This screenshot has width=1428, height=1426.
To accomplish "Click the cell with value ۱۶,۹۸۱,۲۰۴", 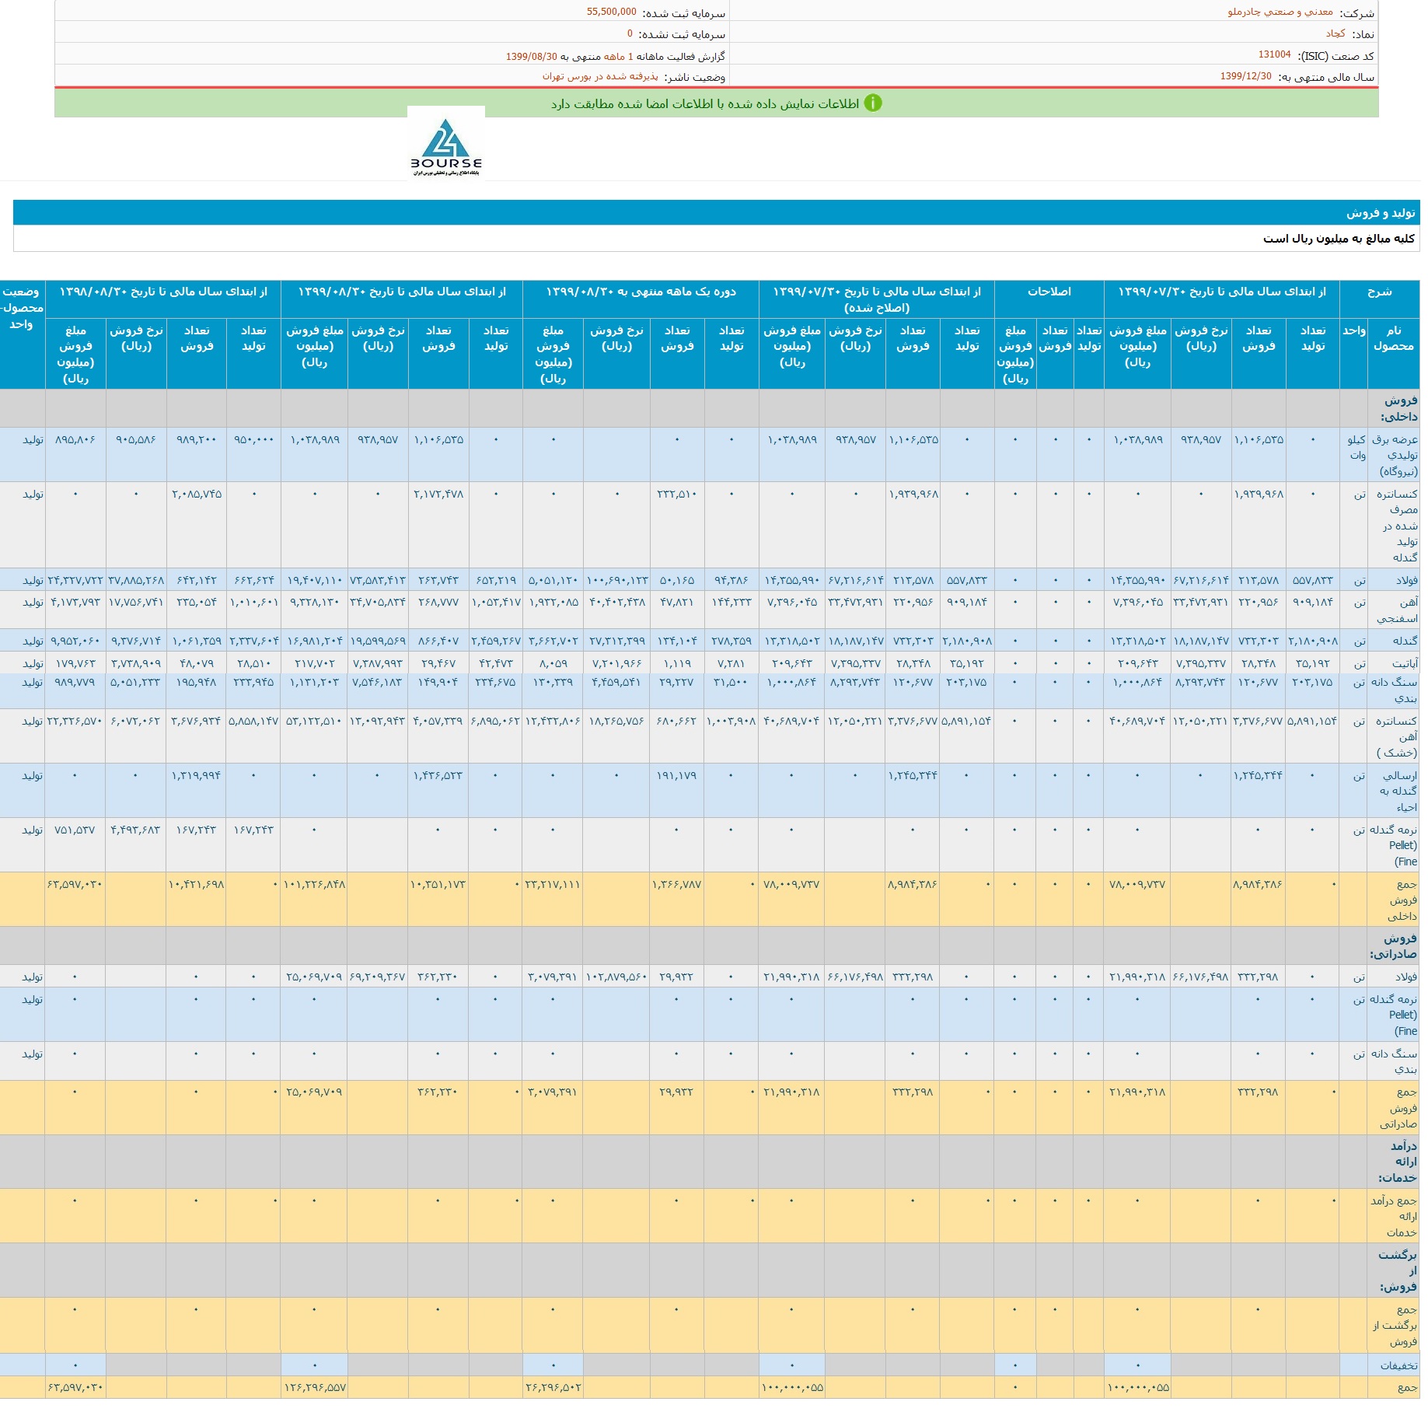I will point(314,641).
